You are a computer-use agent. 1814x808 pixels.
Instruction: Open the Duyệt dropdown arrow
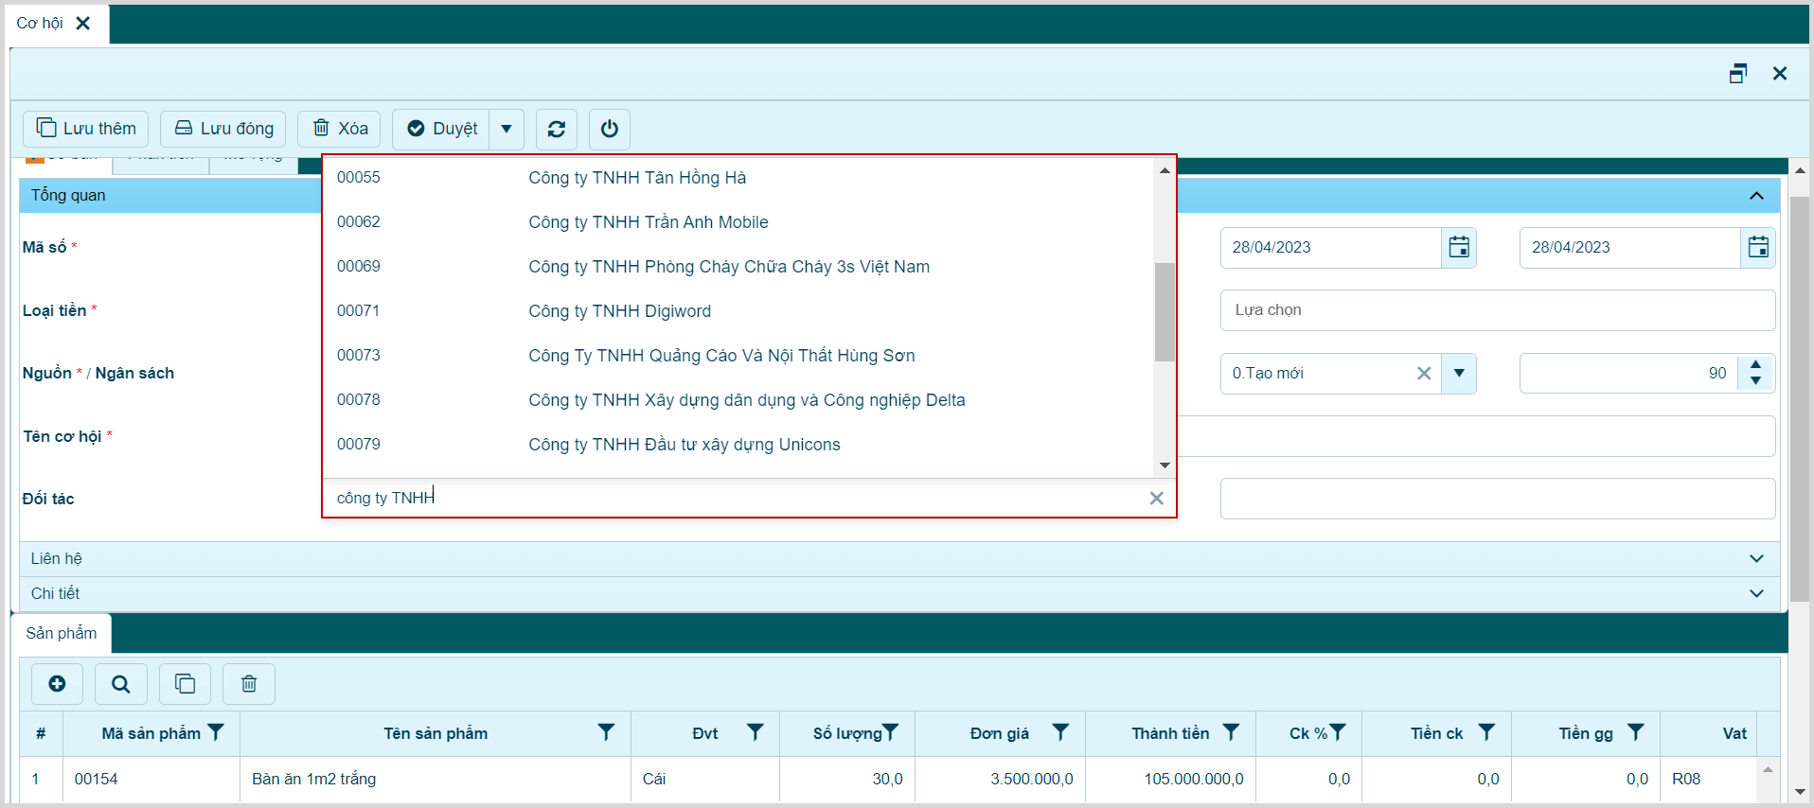pyautogui.click(x=507, y=129)
